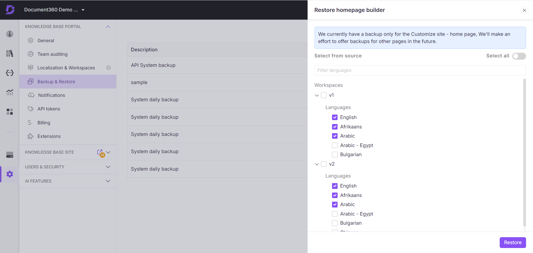
Task: Open Notifications menu item
Action: 68,95
